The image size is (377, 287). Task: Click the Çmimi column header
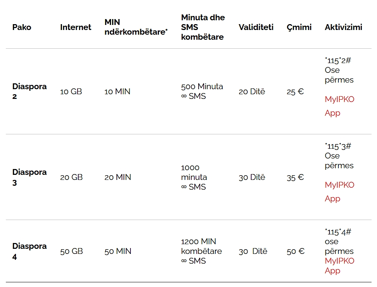tap(299, 27)
